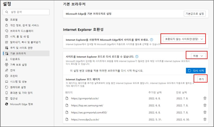
Task: Click the 추가된 날짜 column header
Action: tap(155, 92)
